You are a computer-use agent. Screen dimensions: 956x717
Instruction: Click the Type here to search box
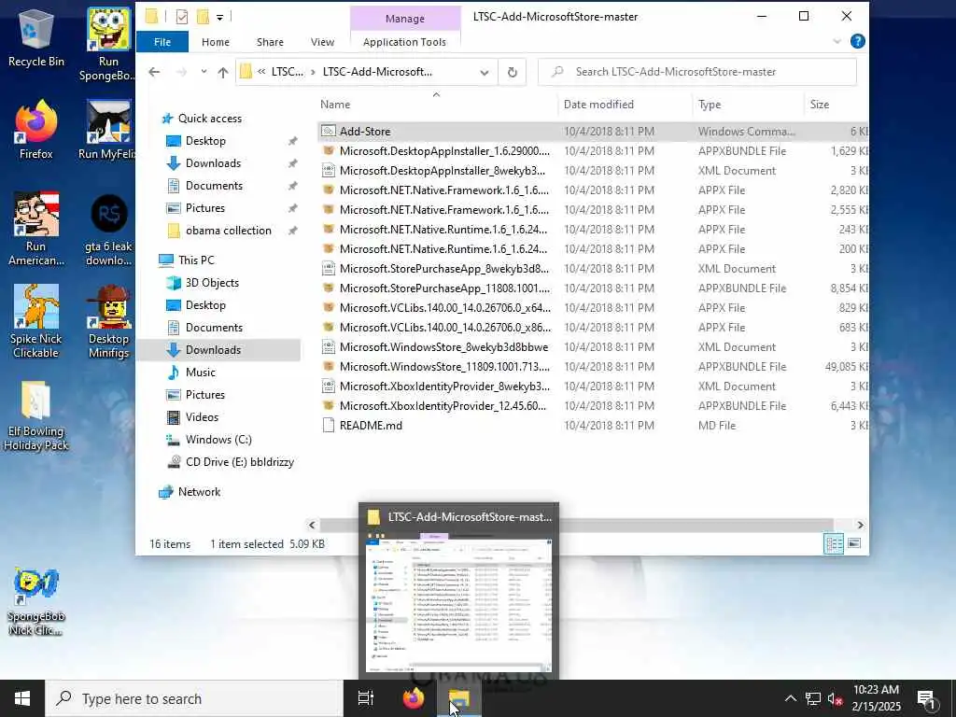coord(194,698)
